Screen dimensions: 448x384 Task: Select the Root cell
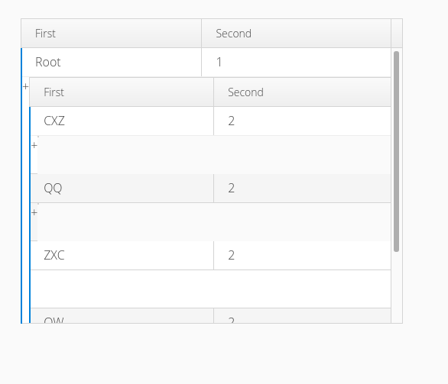click(x=112, y=62)
